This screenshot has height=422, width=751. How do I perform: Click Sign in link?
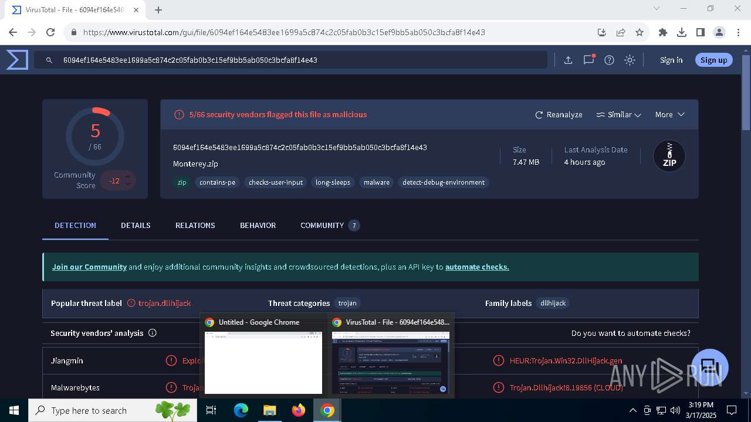[x=671, y=60]
